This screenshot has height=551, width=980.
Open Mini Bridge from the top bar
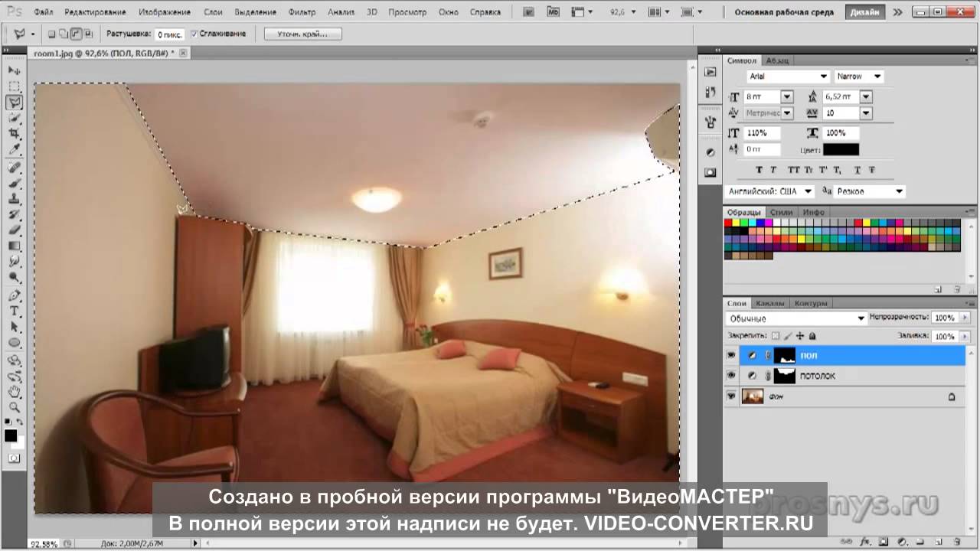pyautogui.click(x=554, y=12)
